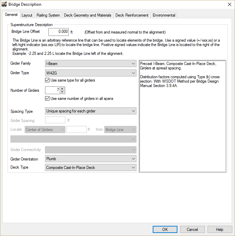Click the Number of Girders text field
The height and width of the screenshot is (236, 235).
(x=52, y=90)
